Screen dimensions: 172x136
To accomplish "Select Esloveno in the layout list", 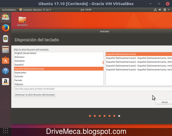I will [x=59, y=61].
